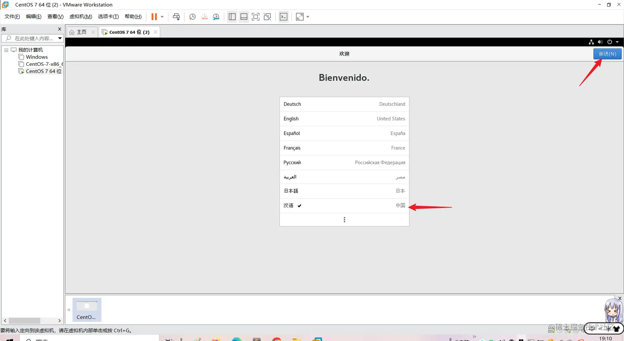Open the snapshot manager icon
The width and height of the screenshot is (624, 341).
(x=216, y=17)
